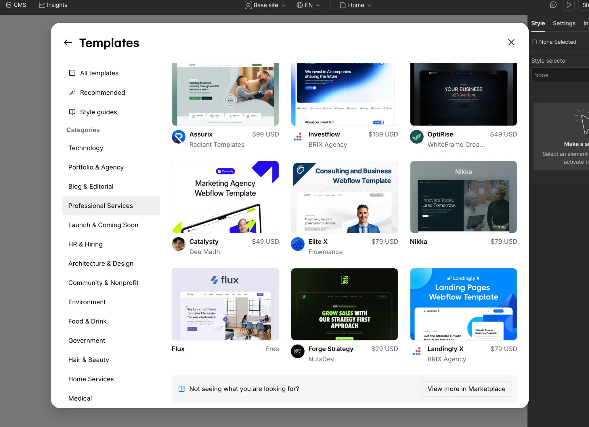The image size is (589, 427).
Task: Click the Flux template title
Action: [x=178, y=349]
